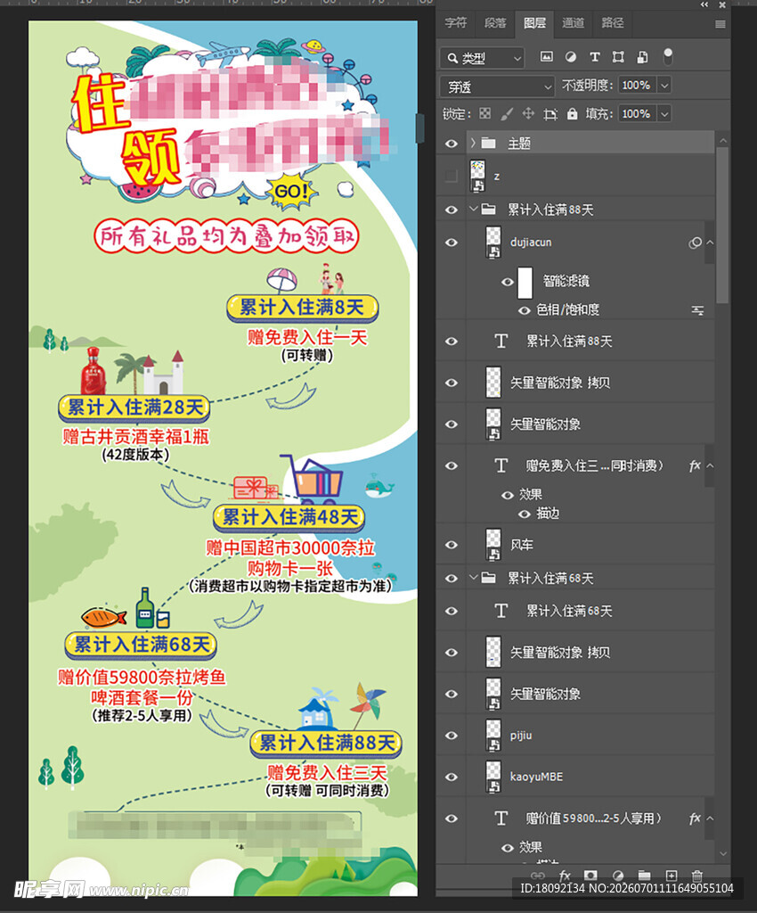
Task: Hide the pijiu layer
Action: (x=452, y=736)
